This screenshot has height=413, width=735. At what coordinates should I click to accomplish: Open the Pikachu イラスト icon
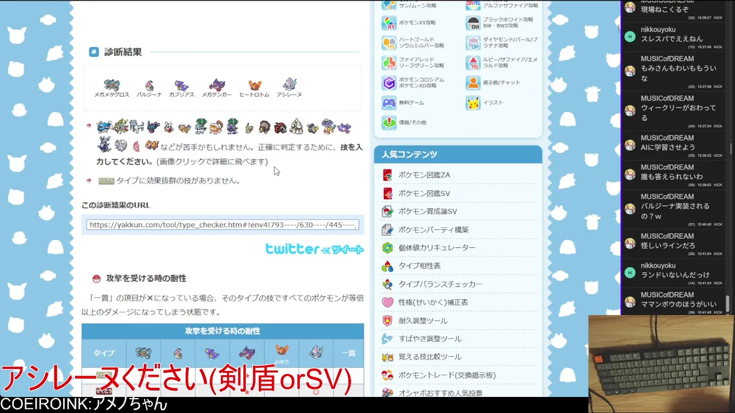473,103
